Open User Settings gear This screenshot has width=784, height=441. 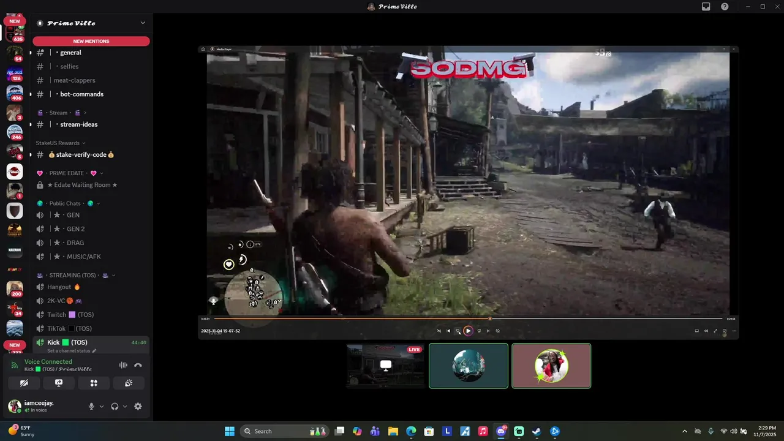(138, 406)
